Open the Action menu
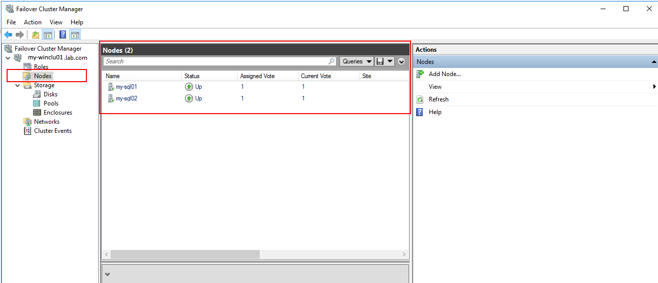 point(33,22)
